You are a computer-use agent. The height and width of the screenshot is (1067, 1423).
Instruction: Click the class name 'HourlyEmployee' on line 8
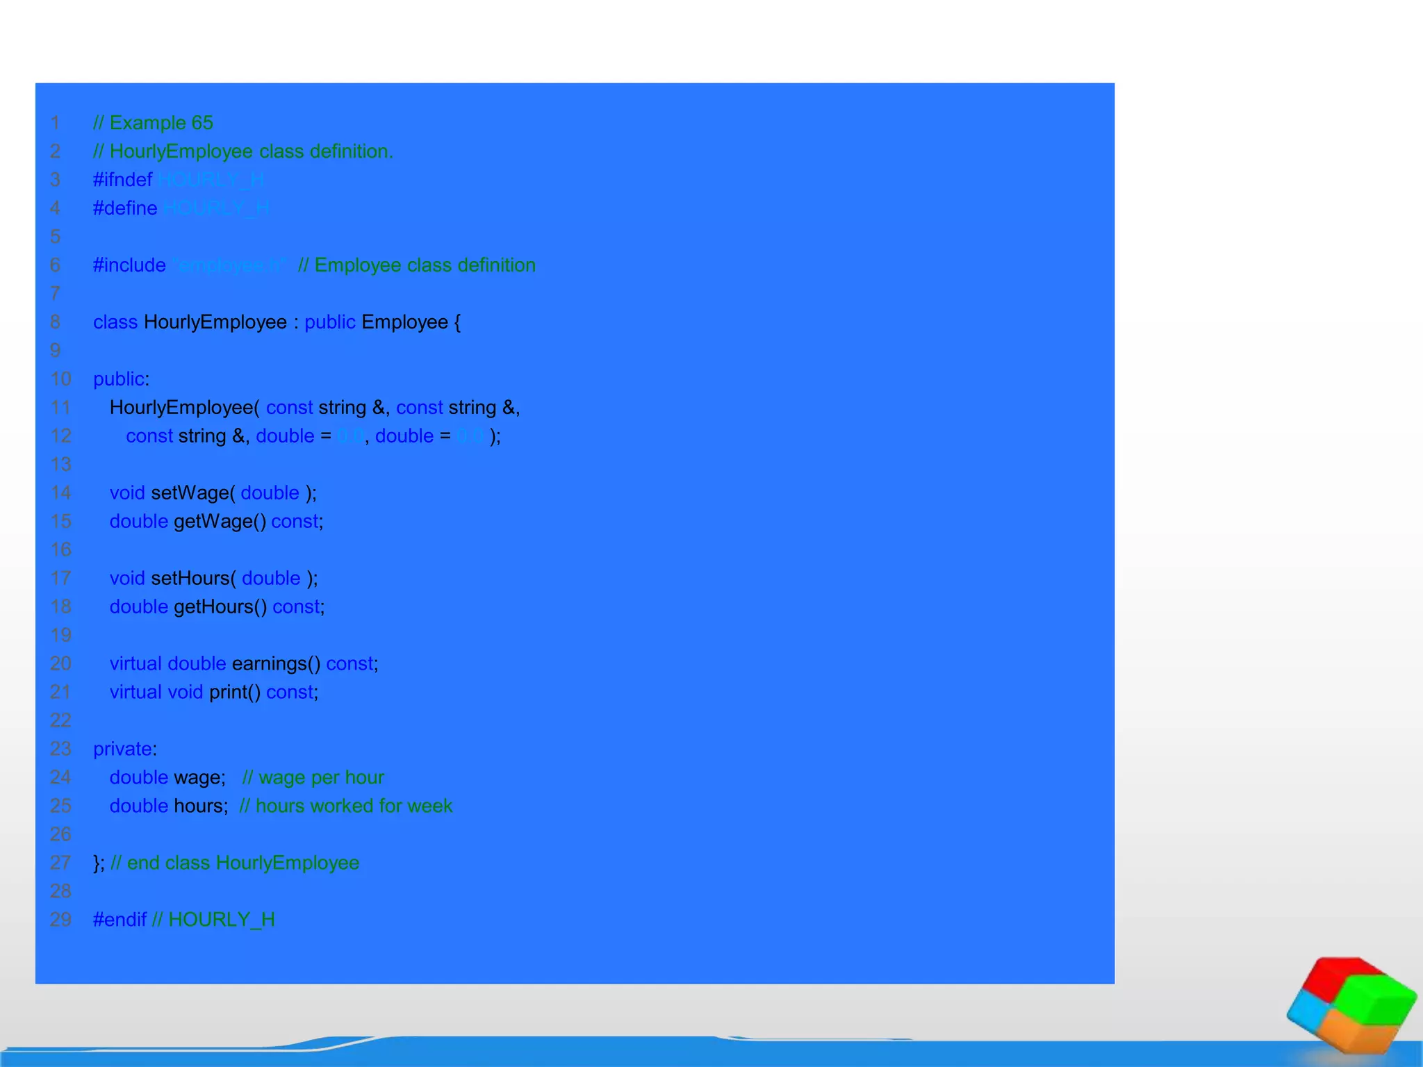[215, 322]
